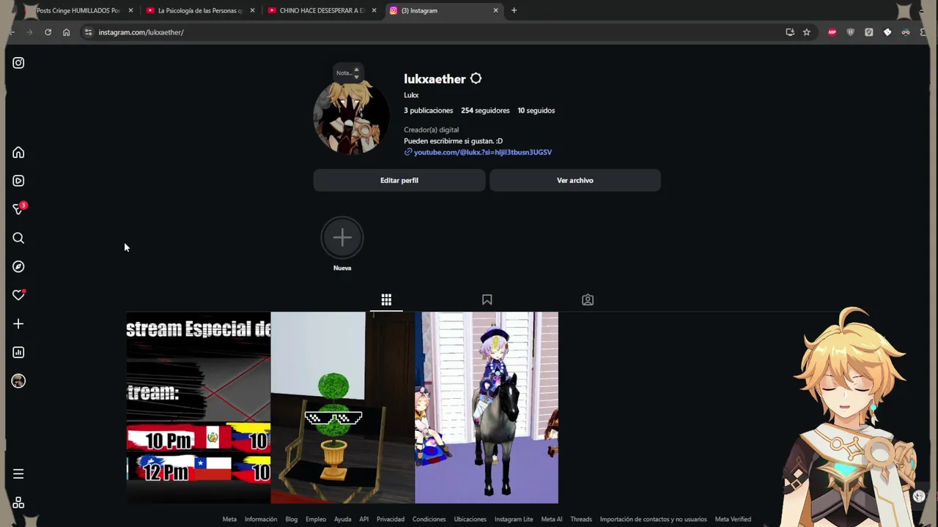This screenshot has width=938, height=527.
Task: Open the Meta AI footer link
Action: coord(552,519)
